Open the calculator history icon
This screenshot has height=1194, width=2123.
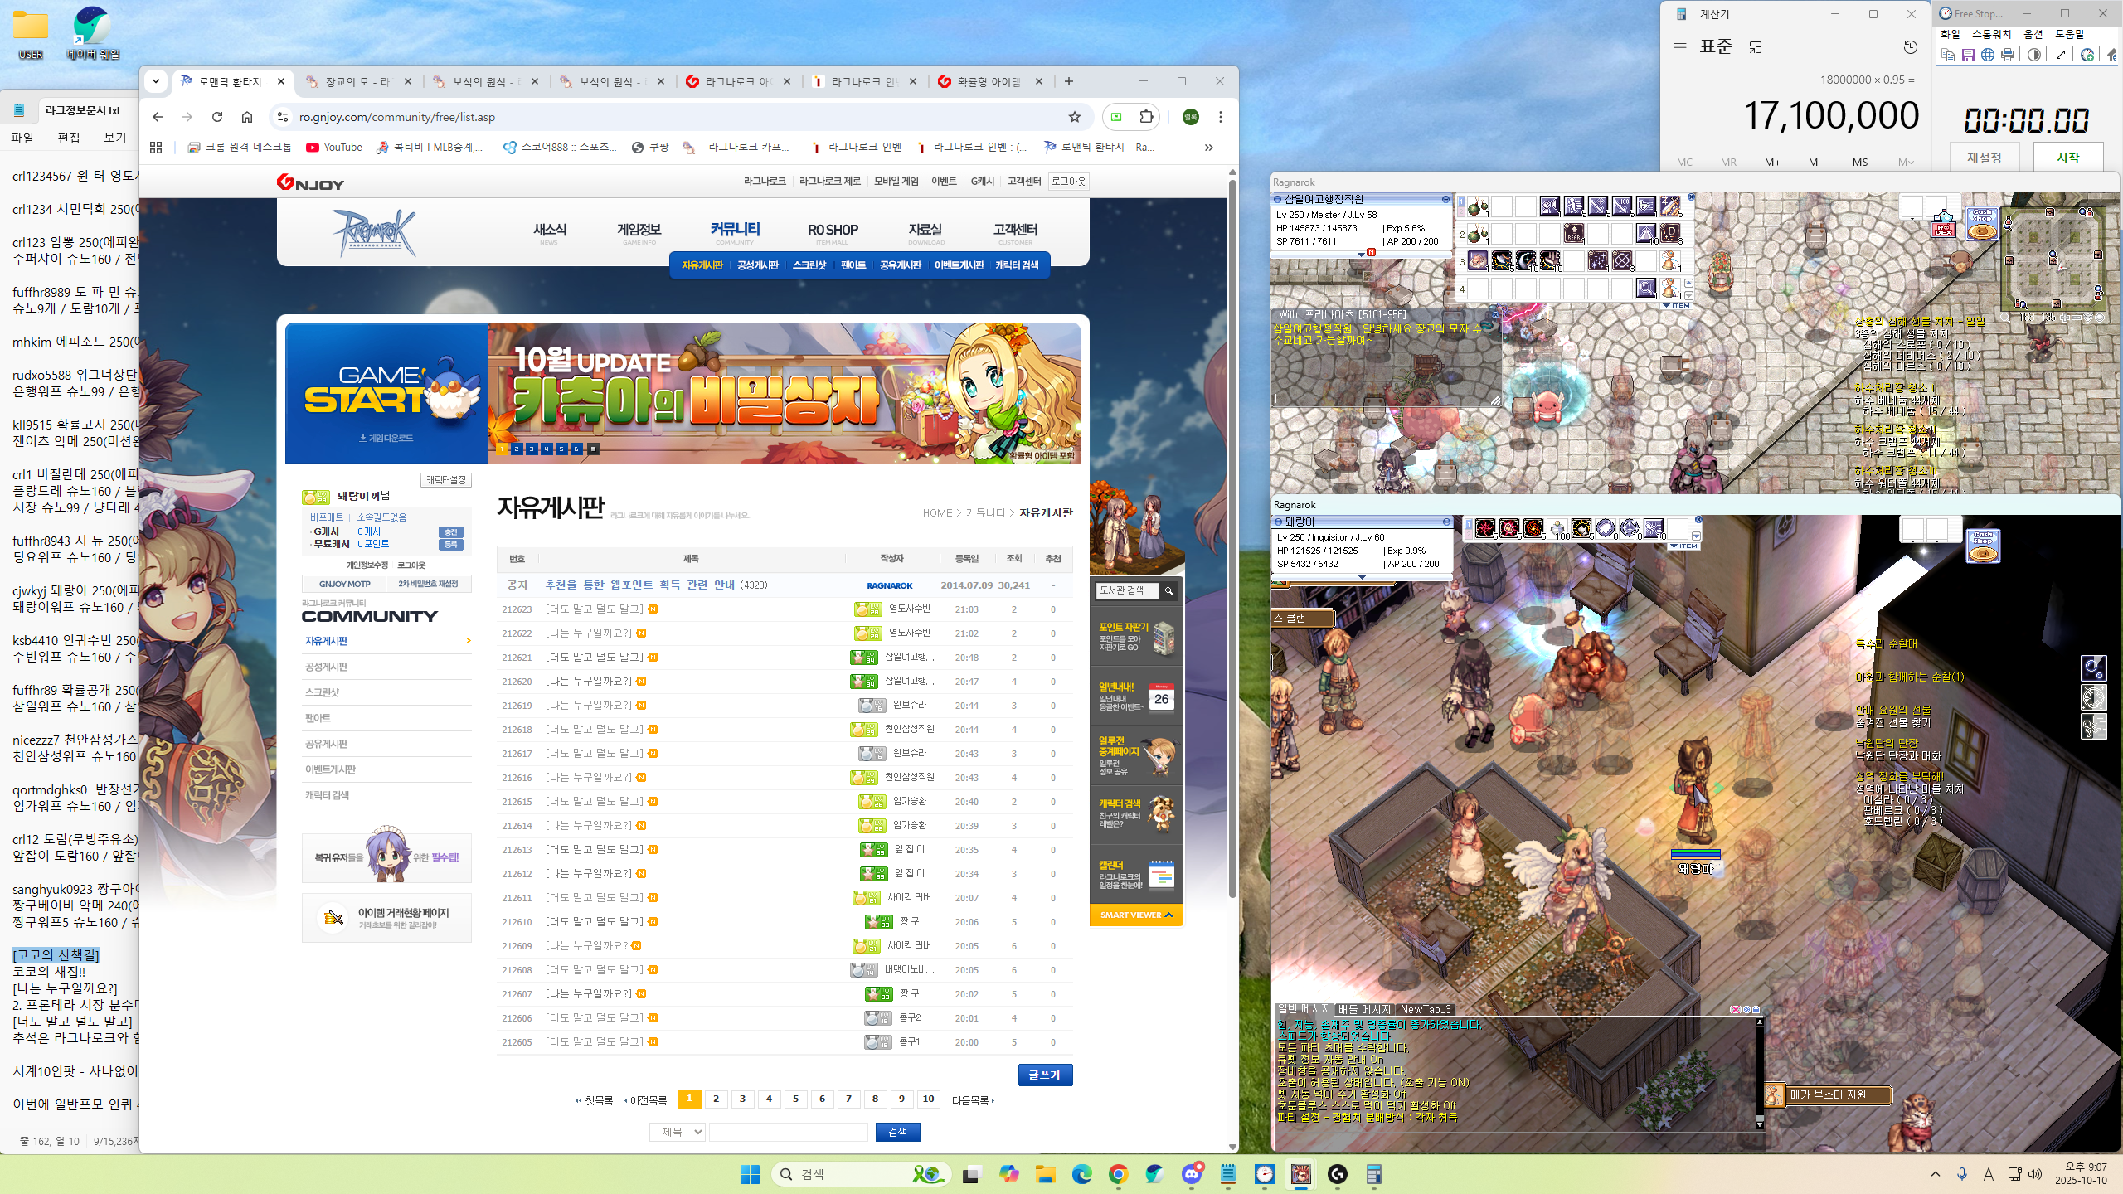[x=1910, y=47]
